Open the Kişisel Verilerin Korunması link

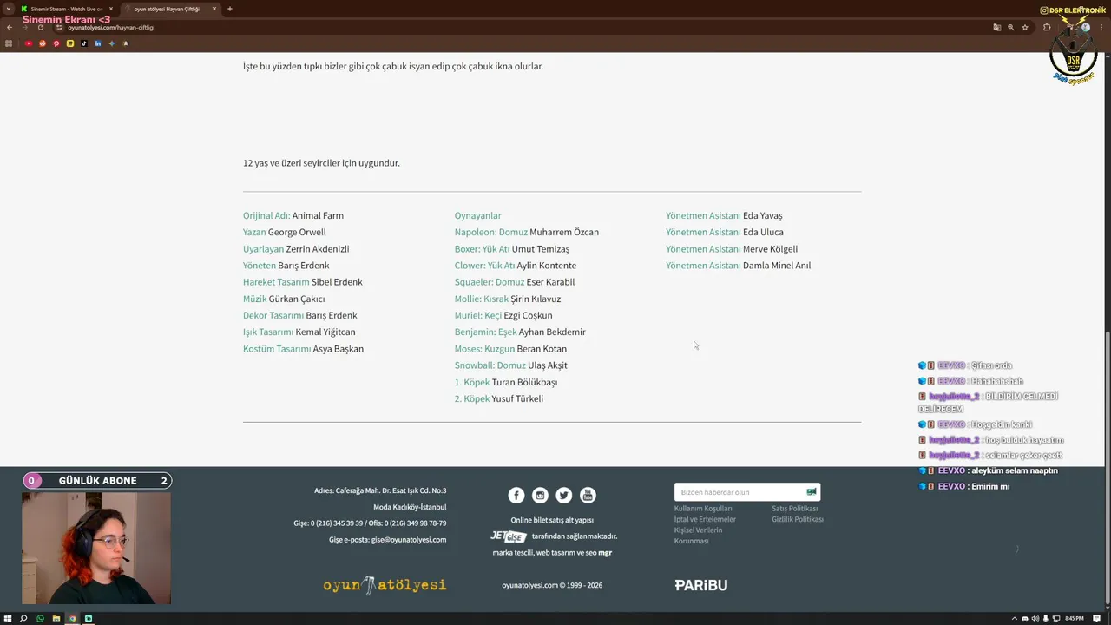[698, 535]
